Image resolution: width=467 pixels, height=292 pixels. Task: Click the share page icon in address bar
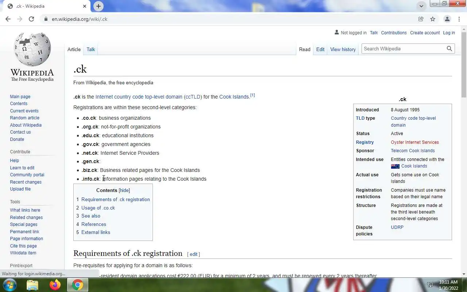coord(421,19)
